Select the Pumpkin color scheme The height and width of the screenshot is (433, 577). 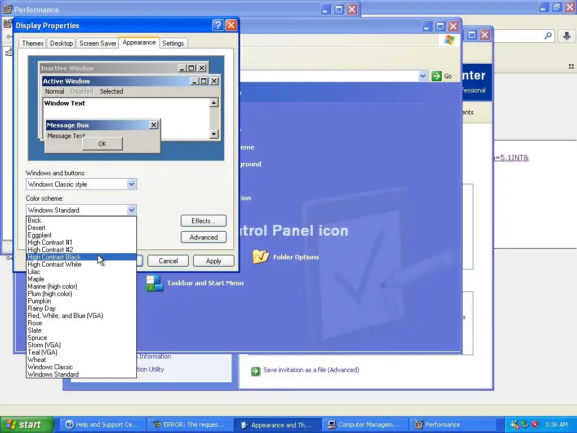coord(81,301)
